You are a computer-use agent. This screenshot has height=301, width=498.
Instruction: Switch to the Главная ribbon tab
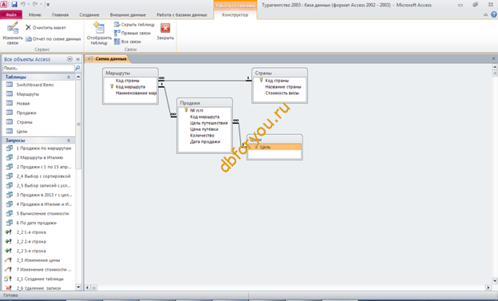[x=60, y=14]
